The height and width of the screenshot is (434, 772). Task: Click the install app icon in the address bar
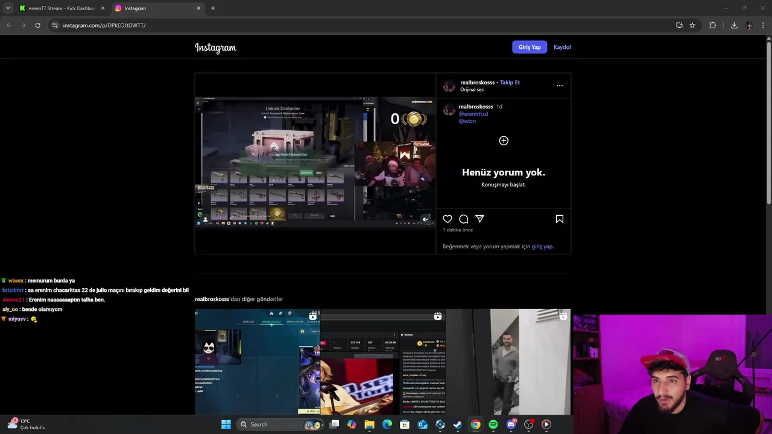click(x=679, y=25)
